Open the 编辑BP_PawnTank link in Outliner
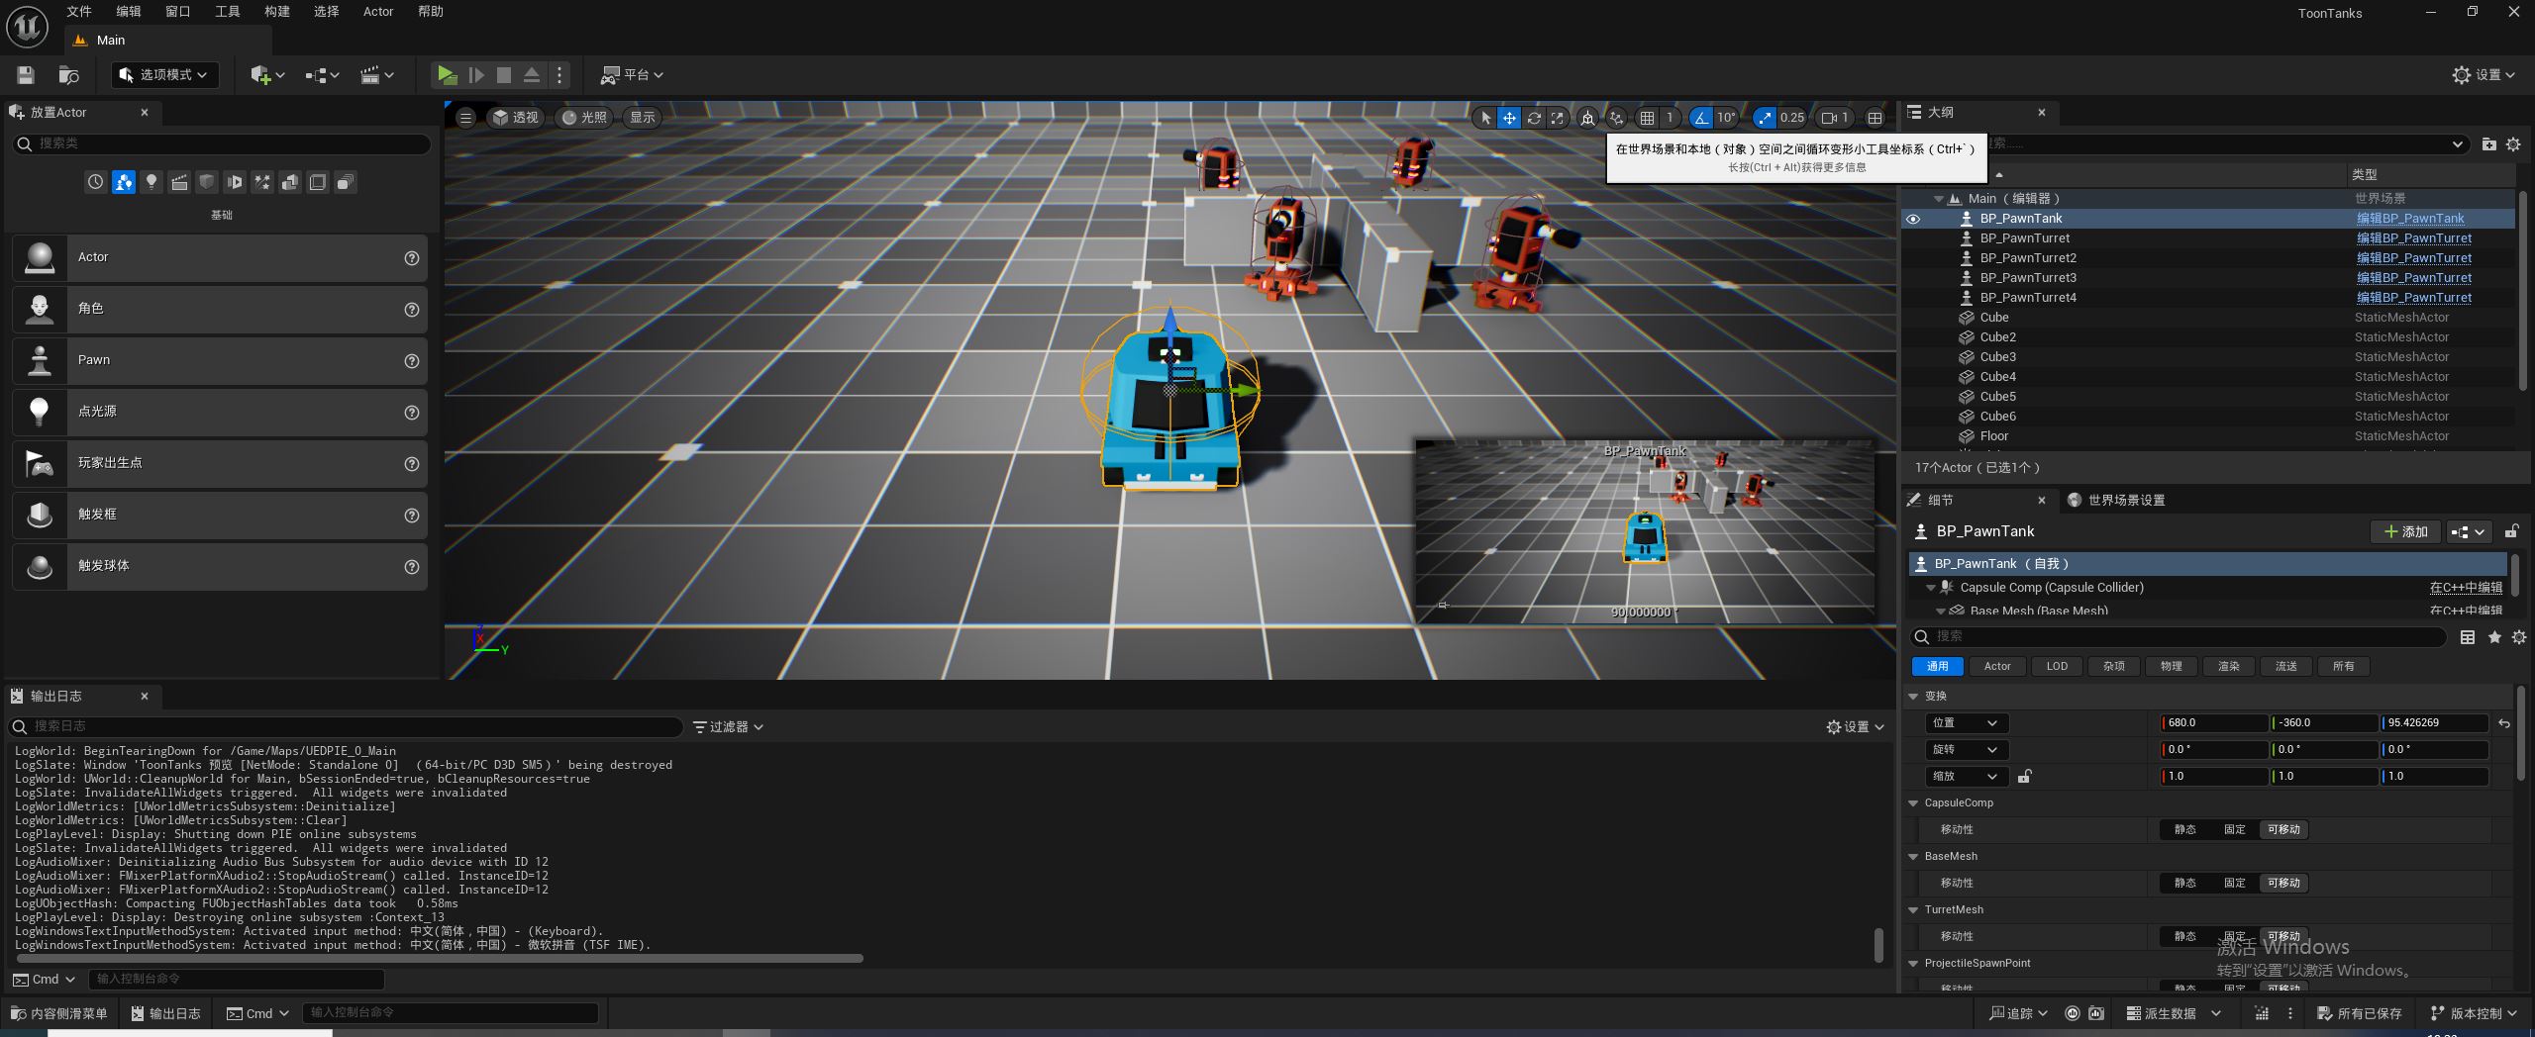2535x1037 pixels. coord(2410,219)
